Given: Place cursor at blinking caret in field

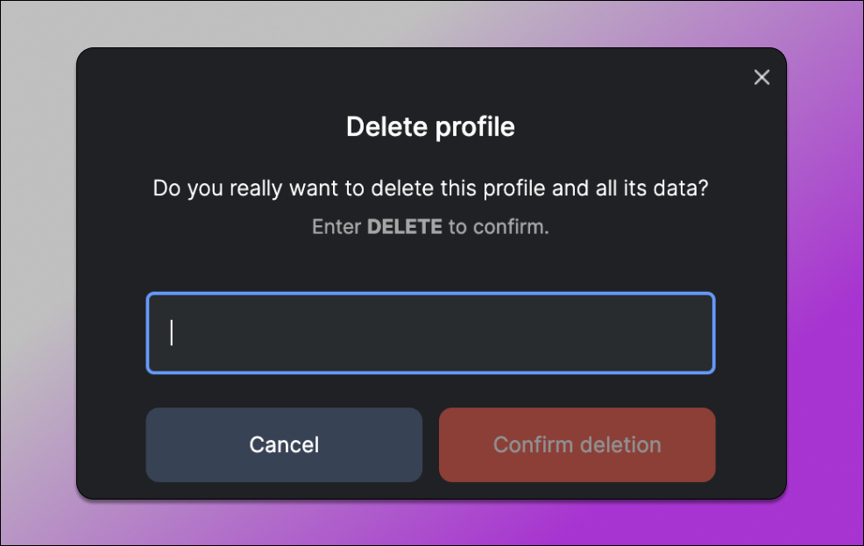Looking at the screenshot, I should tap(172, 333).
